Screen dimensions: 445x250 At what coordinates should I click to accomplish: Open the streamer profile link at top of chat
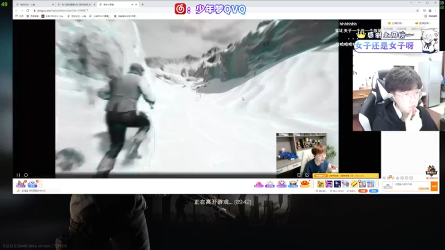(396, 23)
